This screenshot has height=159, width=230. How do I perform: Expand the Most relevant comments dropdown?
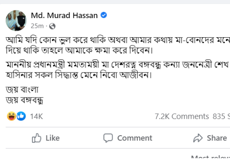point(211,157)
